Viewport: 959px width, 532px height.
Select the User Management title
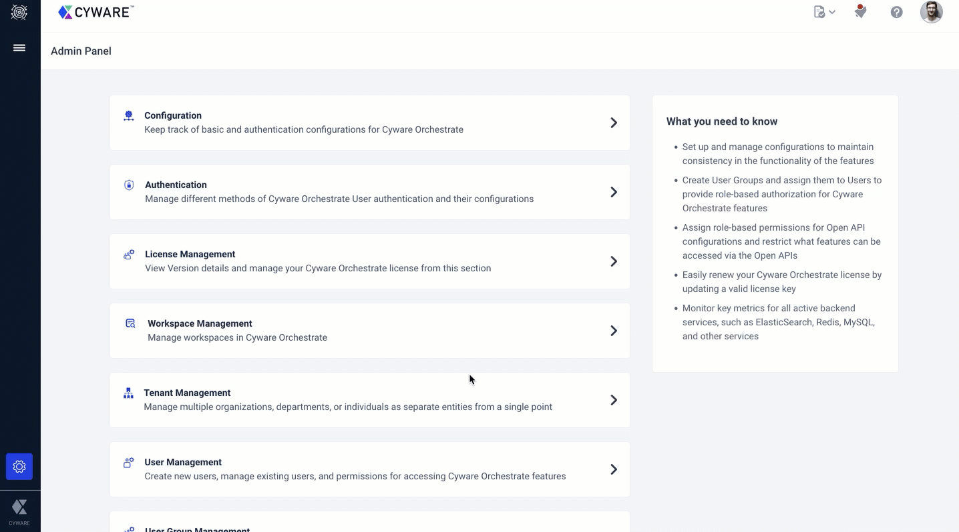click(x=183, y=462)
